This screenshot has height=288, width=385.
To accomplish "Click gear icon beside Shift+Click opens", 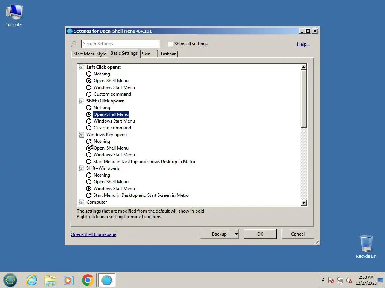I will [81, 101].
